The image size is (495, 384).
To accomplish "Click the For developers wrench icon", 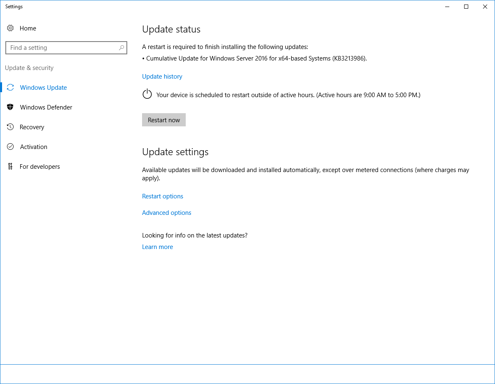I will (10, 166).
